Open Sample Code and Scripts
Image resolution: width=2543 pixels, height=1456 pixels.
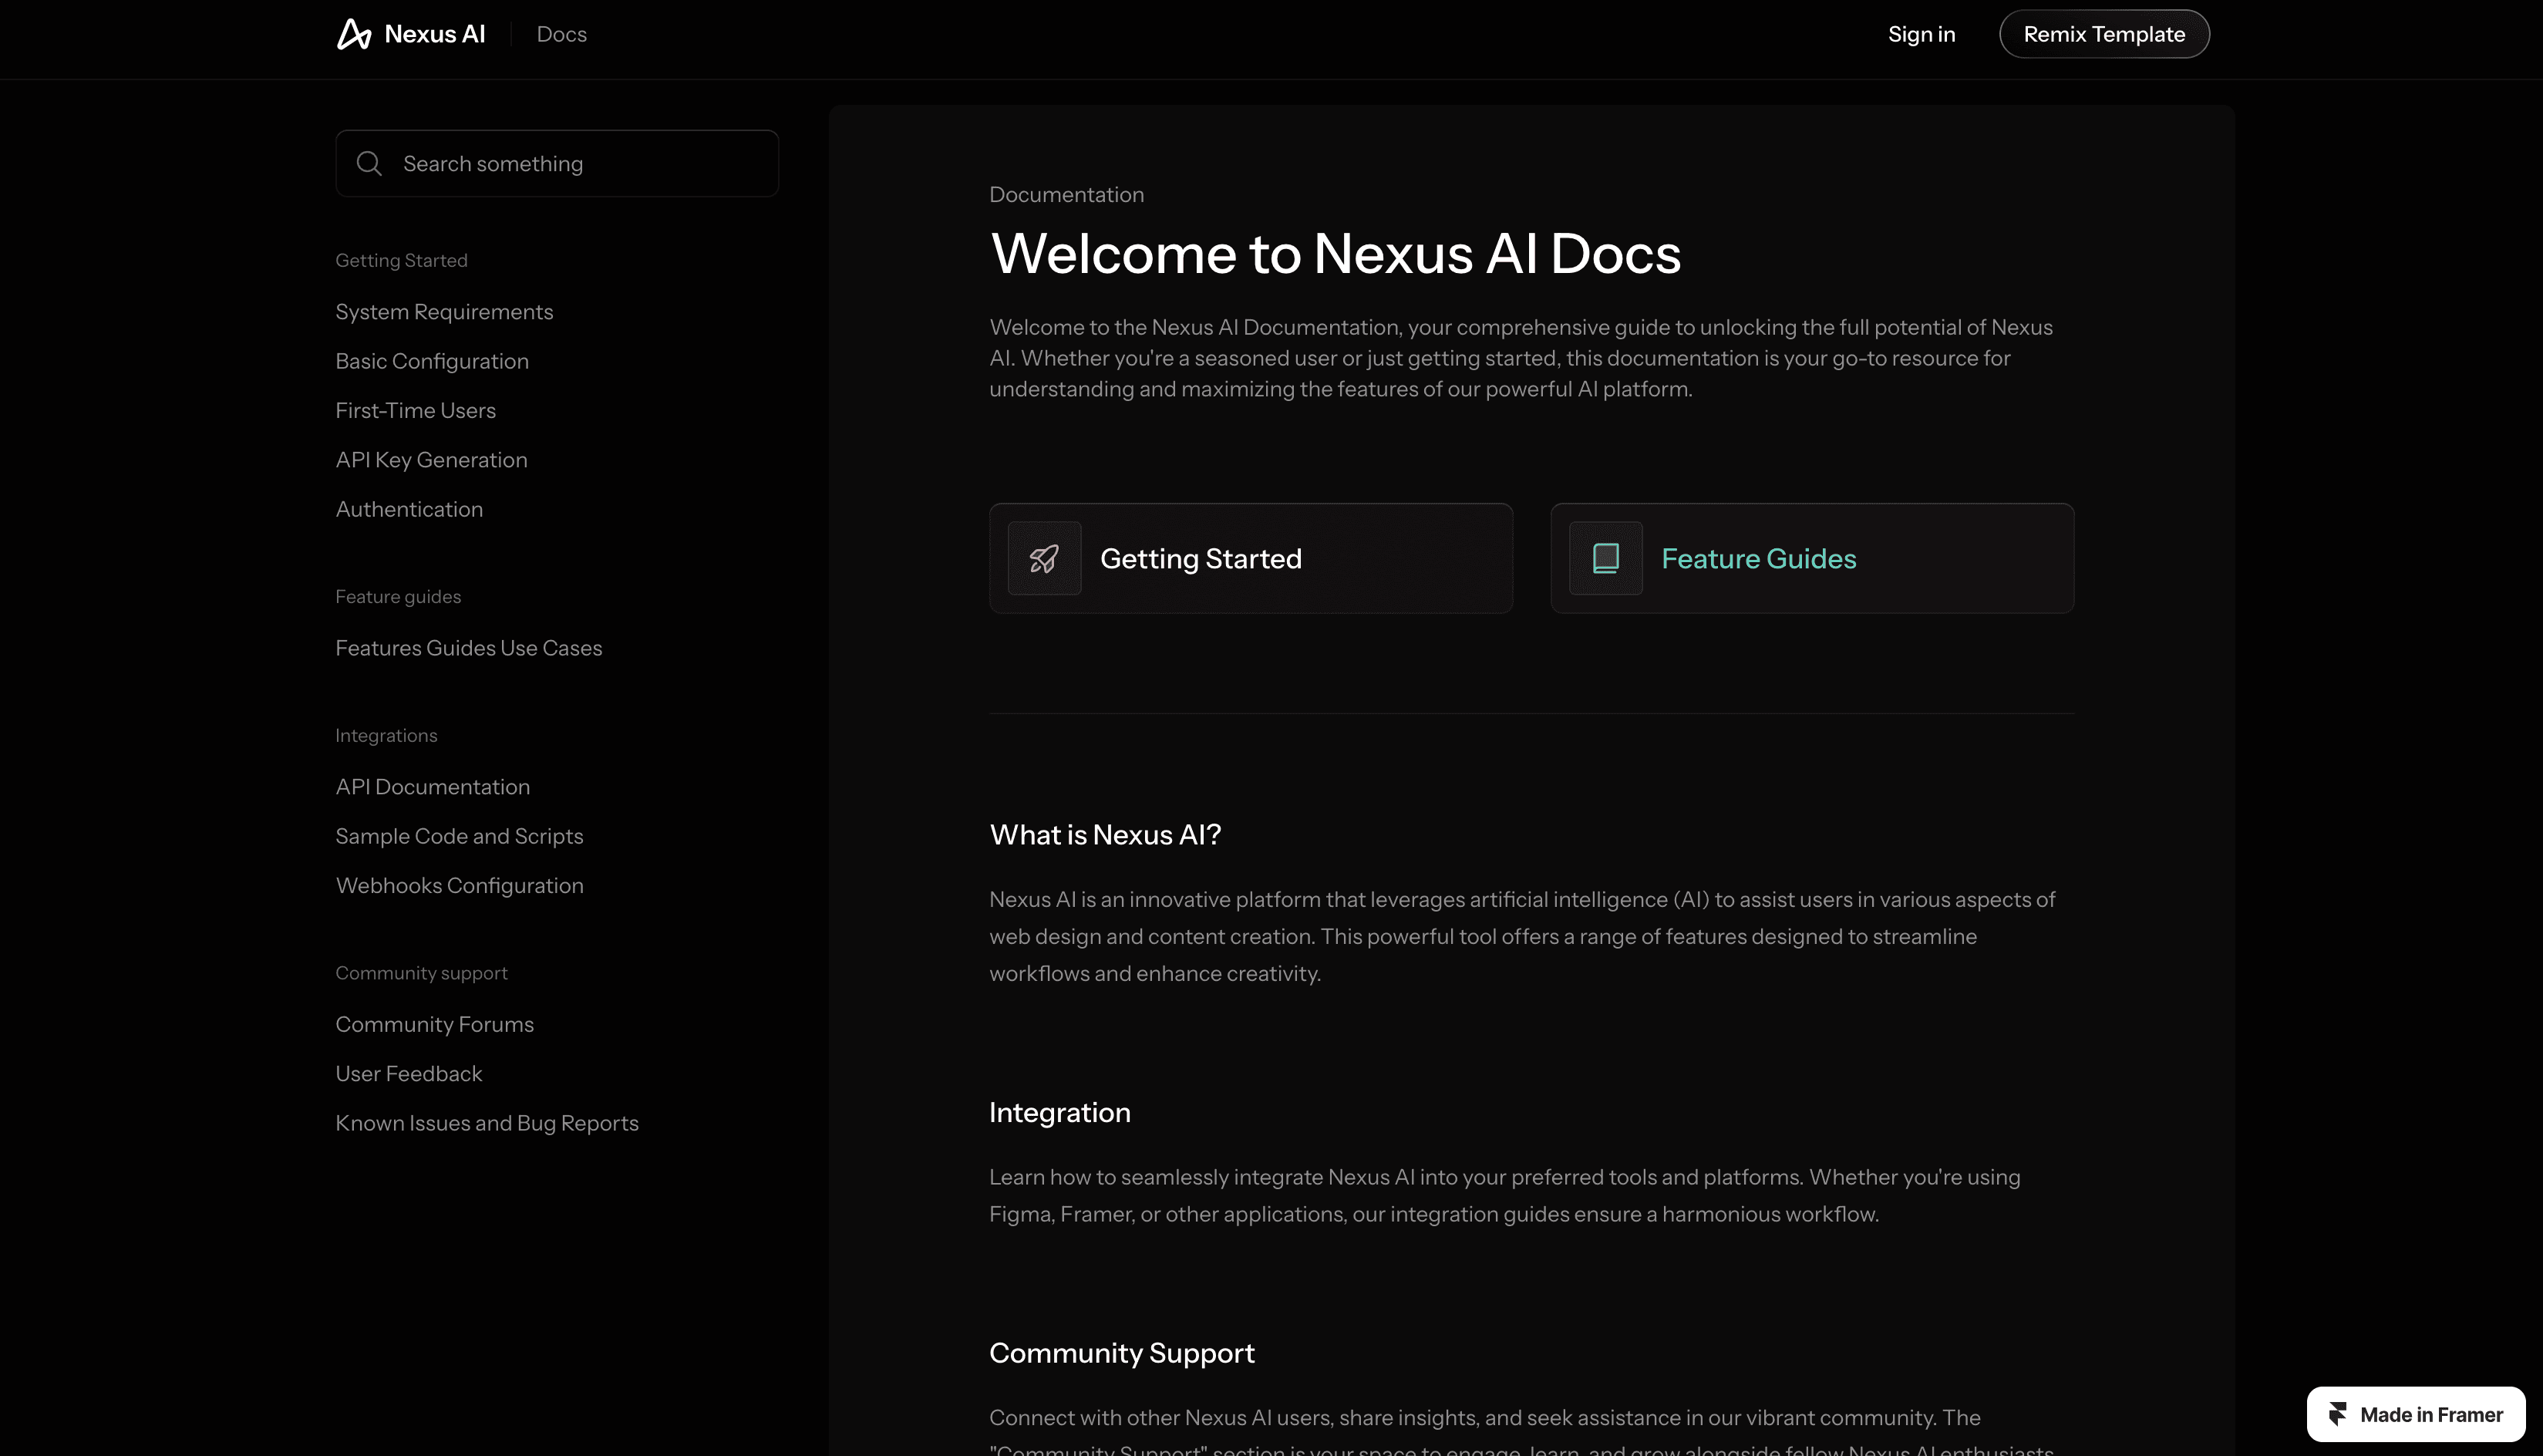(x=459, y=836)
